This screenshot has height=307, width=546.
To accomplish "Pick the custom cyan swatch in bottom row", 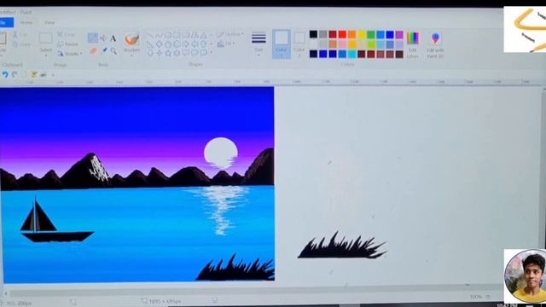I will [352, 54].
